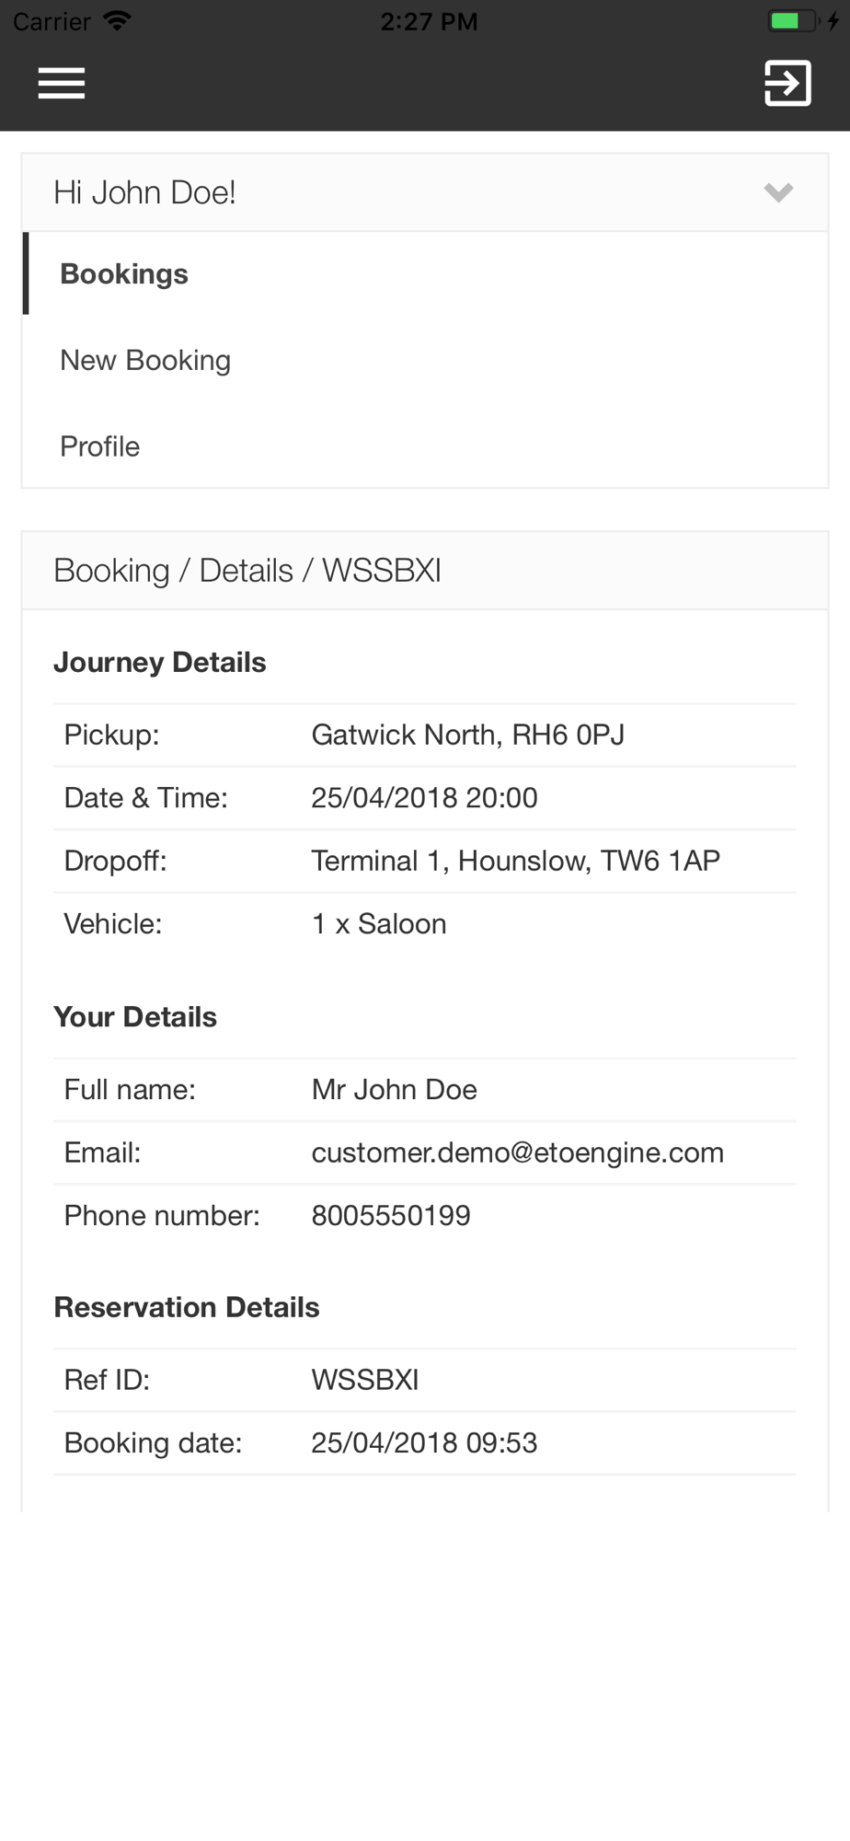
Task: Click the Booking / Details / WSSBXI breadcrumb
Action: click(247, 571)
